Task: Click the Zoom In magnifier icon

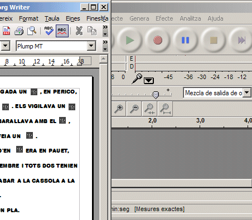Action: (x=119, y=109)
